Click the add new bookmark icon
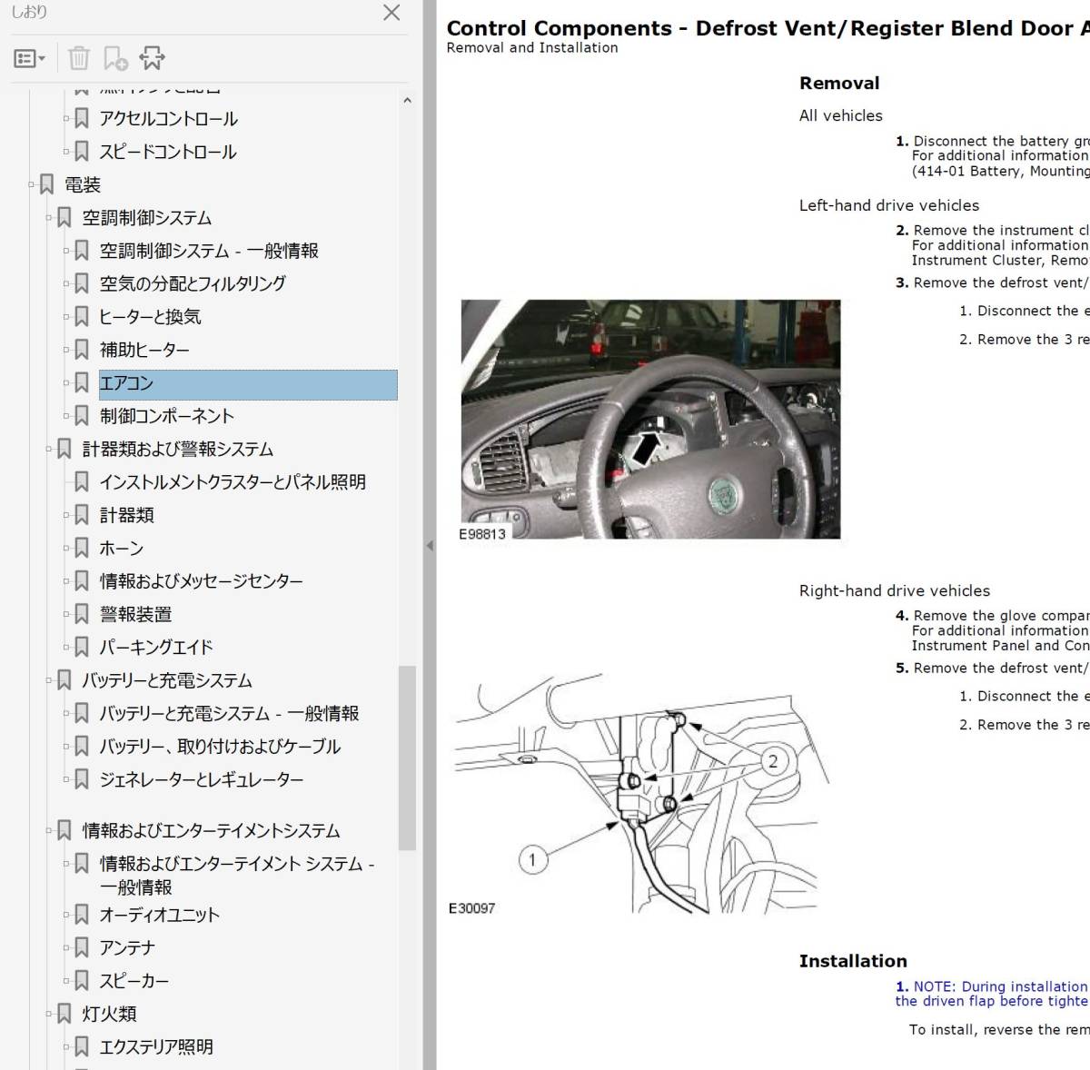 pyautogui.click(x=115, y=59)
